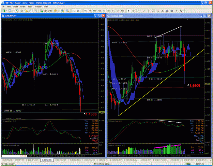
Task: Switch timeframe to M5
Action: tap(90, 11)
